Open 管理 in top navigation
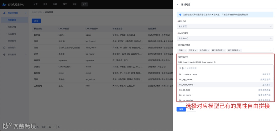 pyautogui.click(x=84, y=5)
